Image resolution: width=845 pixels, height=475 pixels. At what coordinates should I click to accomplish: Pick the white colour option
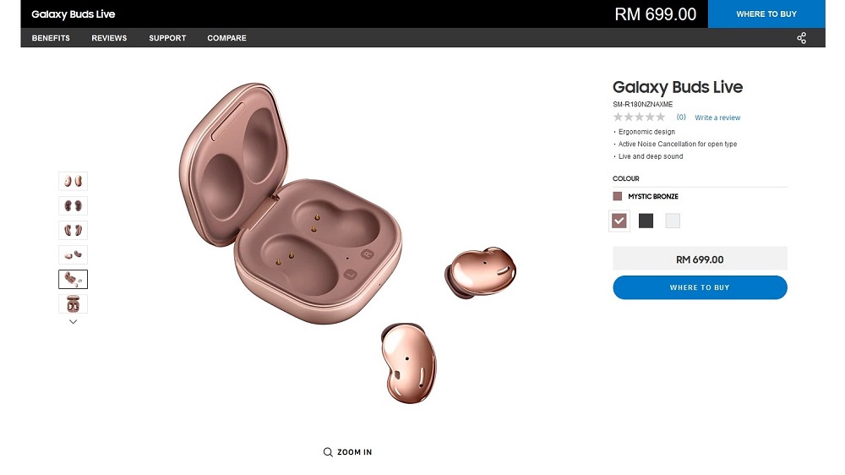(673, 221)
